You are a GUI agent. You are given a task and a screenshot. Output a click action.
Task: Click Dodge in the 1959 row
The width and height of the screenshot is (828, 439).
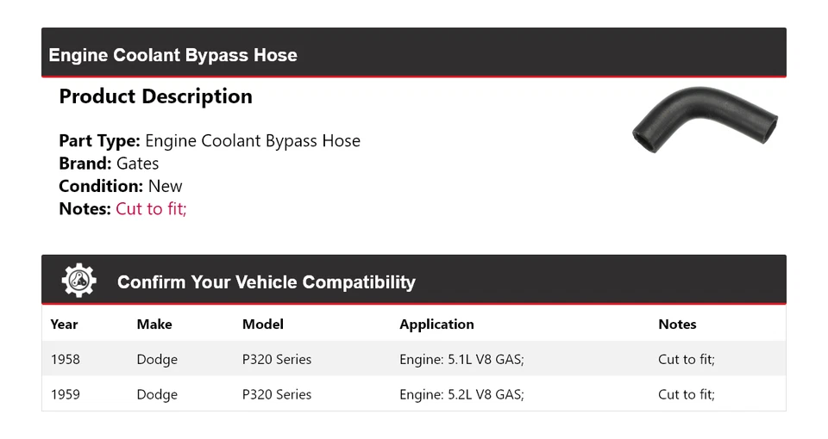click(157, 394)
